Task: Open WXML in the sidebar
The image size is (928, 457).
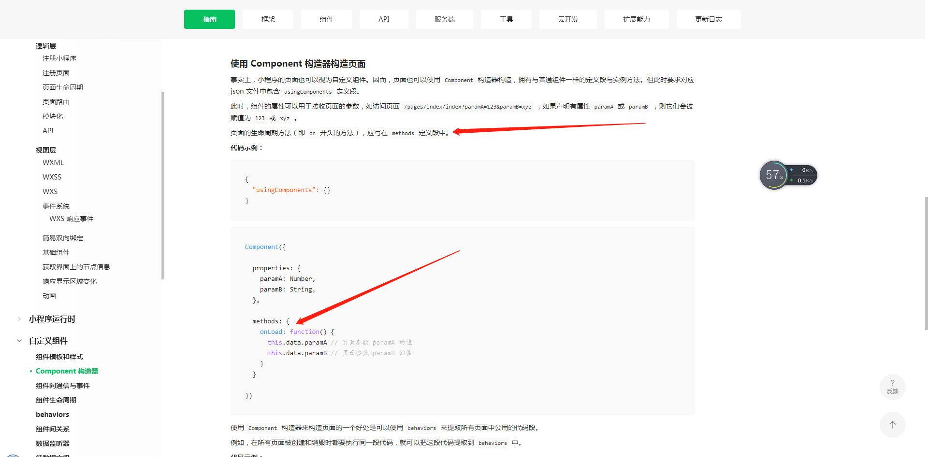Action: point(53,163)
